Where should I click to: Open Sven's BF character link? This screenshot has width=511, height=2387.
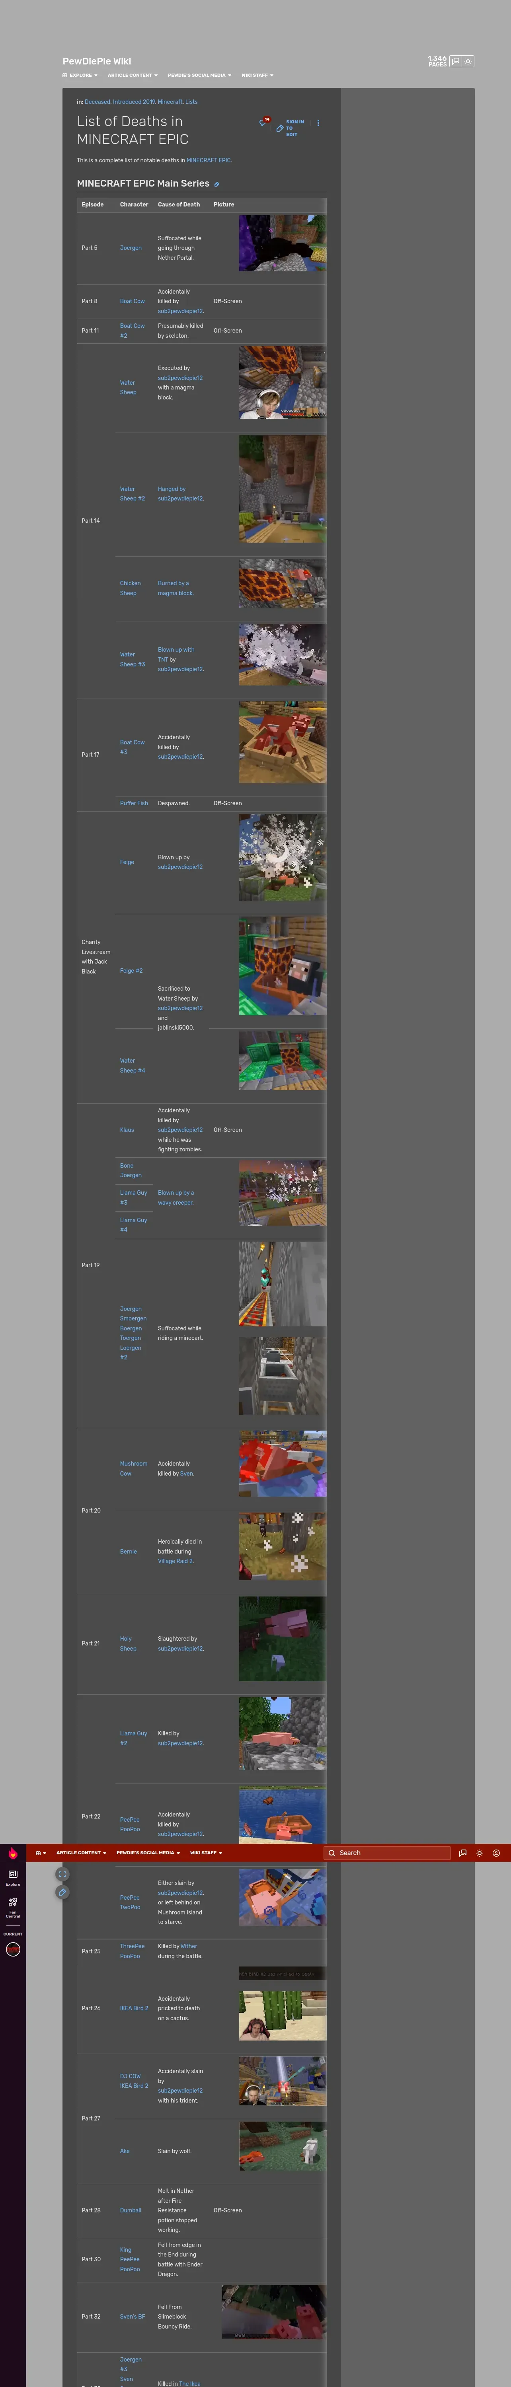pyautogui.click(x=133, y=2317)
